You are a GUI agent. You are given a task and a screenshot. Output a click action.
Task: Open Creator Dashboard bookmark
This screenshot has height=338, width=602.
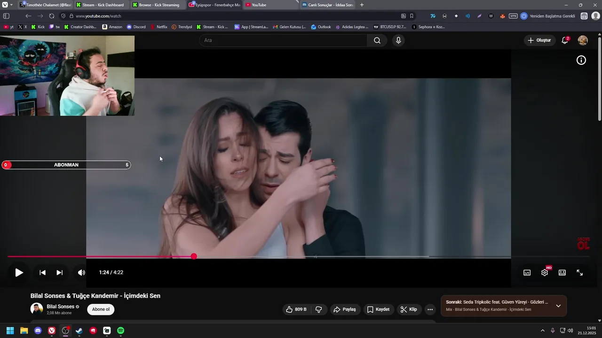coord(80,27)
